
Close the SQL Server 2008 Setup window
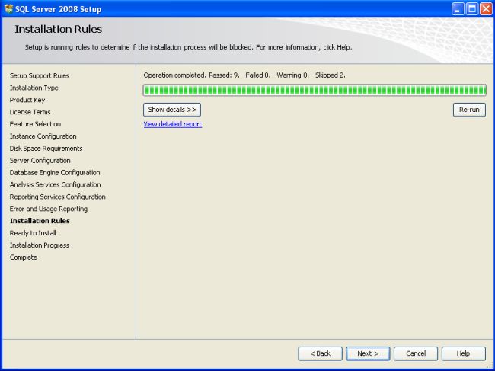486,9
